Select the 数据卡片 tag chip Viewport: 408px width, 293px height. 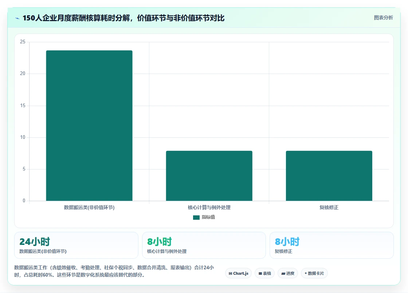click(x=314, y=273)
